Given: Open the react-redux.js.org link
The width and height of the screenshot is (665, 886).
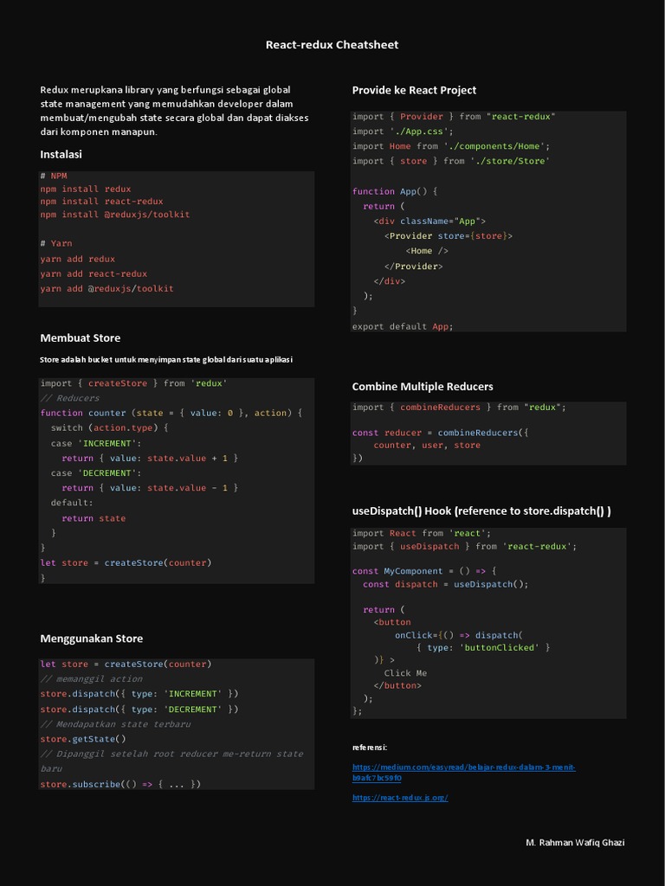Looking at the screenshot, I should tap(400, 798).
